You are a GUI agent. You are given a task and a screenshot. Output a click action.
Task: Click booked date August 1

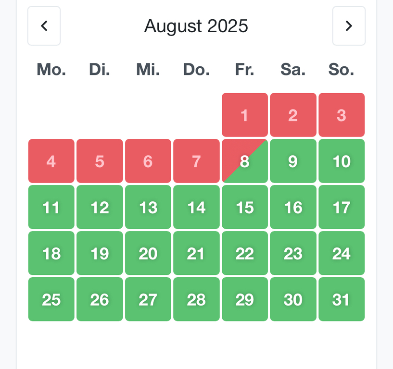click(x=244, y=115)
